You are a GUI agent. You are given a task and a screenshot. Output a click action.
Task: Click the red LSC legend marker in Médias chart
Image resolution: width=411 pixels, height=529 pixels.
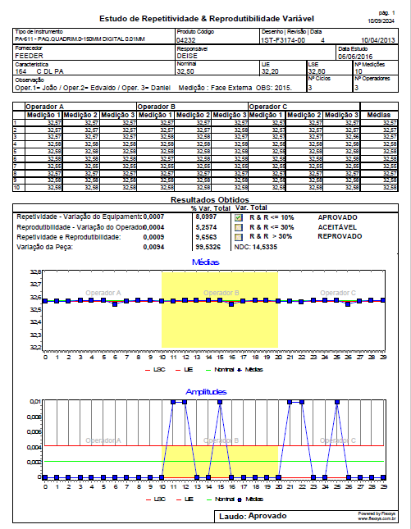pyautogui.click(x=148, y=370)
